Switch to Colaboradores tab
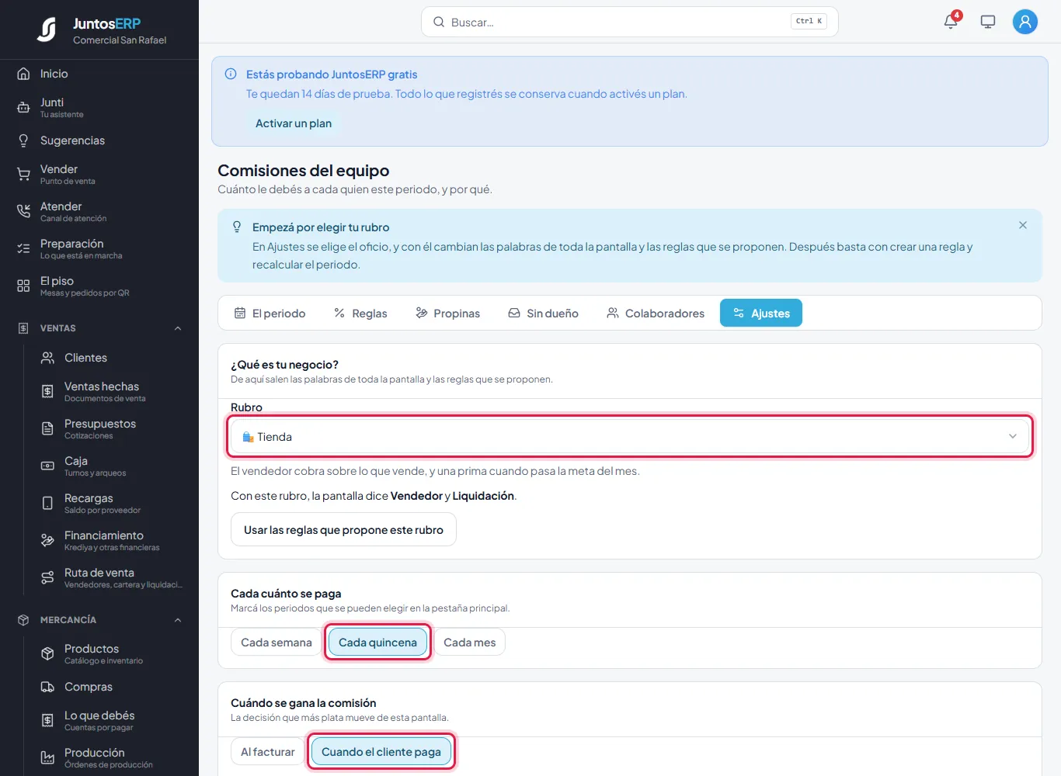 656,314
